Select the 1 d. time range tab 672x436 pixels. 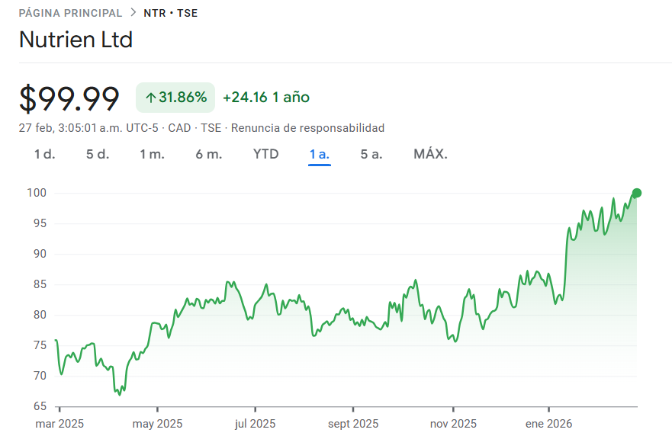(44, 154)
